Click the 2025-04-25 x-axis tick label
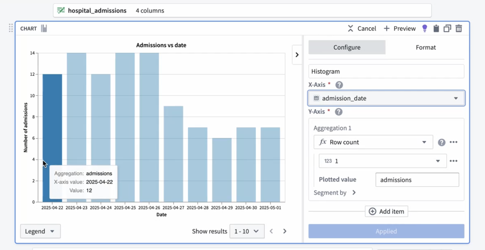This screenshot has height=250, width=485. pos(125,207)
